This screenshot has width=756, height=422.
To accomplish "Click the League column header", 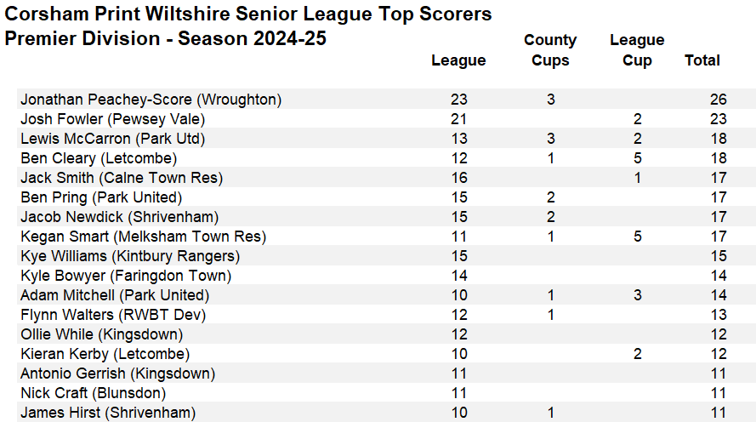I will click(x=458, y=60).
